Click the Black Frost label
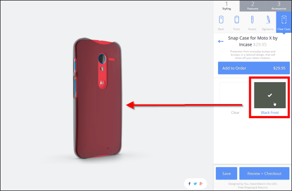292x191 pixels. point(270,112)
